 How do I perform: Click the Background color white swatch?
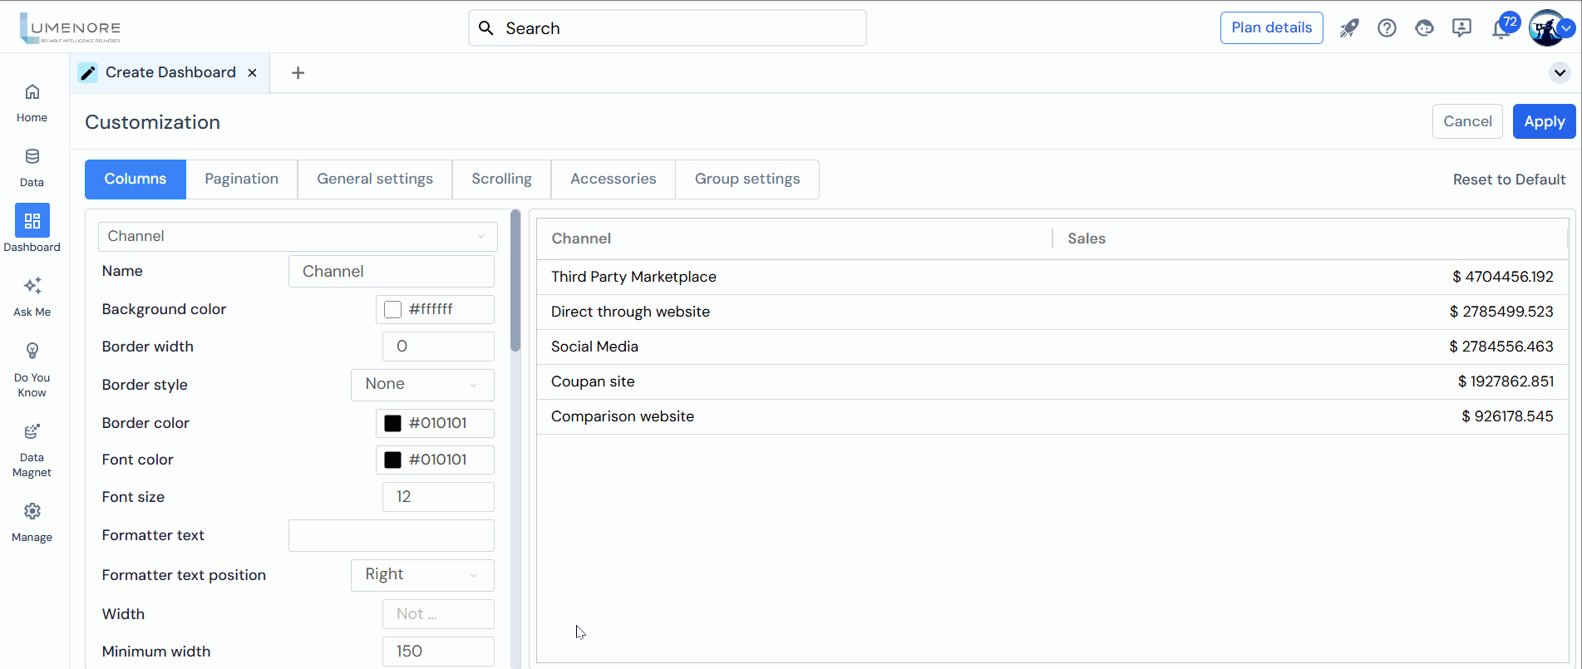click(393, 310)
